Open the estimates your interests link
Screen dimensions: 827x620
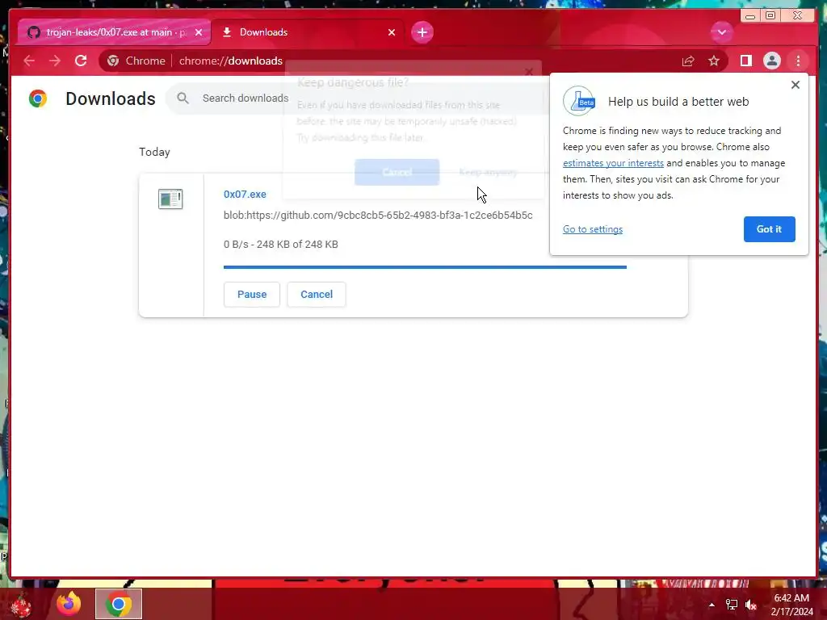coord(613,163)
